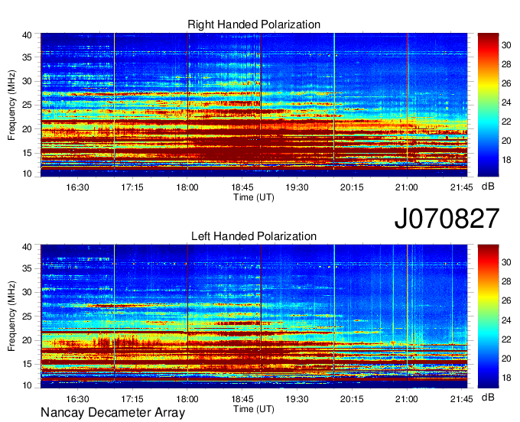The width and height of the screenshot is (520, 422).
Task: Click the 16:30 tick on upper plot
Action: (77, 187)
